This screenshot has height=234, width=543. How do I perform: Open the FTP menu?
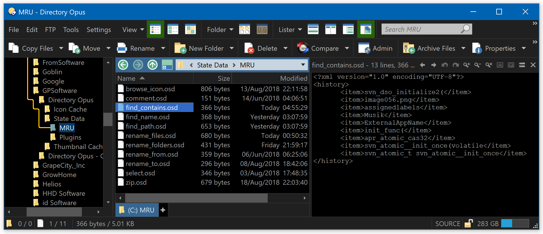[x=50, y=30]
